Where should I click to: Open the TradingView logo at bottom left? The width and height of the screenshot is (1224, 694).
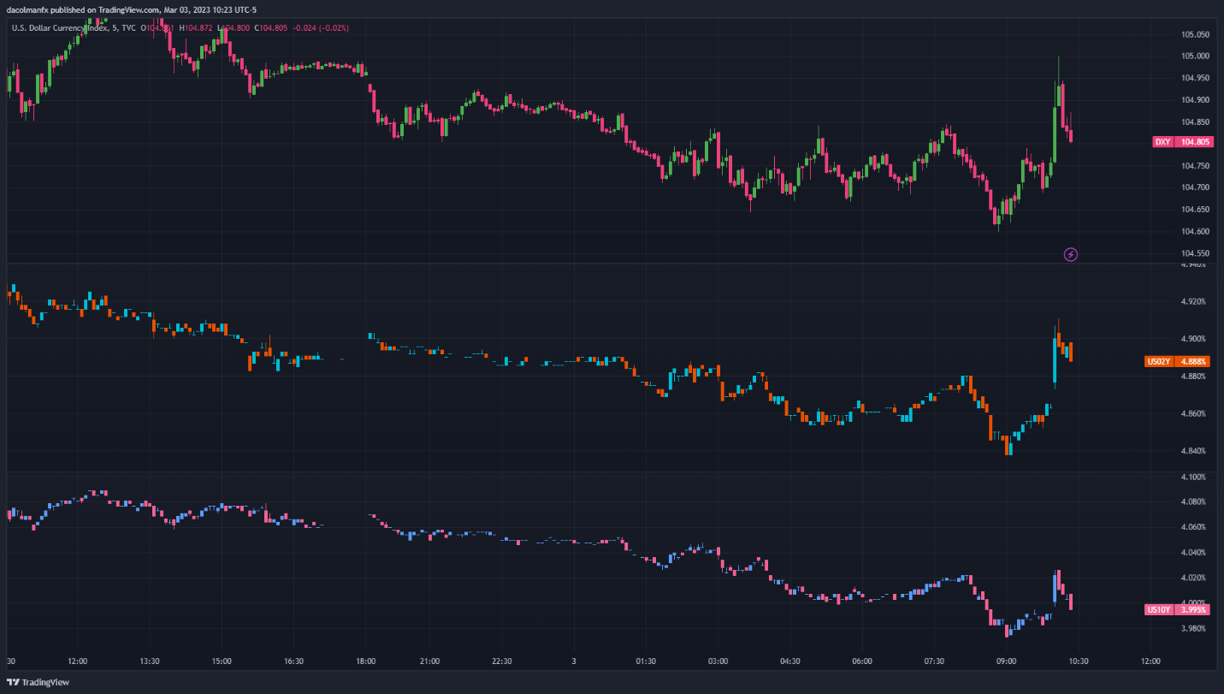pos(38,682)
